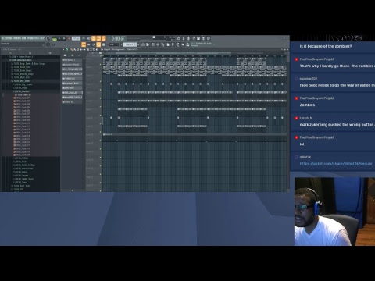Select the playlist Zoom tool
This screenshot has width=375, height=281.
(95, 49)
